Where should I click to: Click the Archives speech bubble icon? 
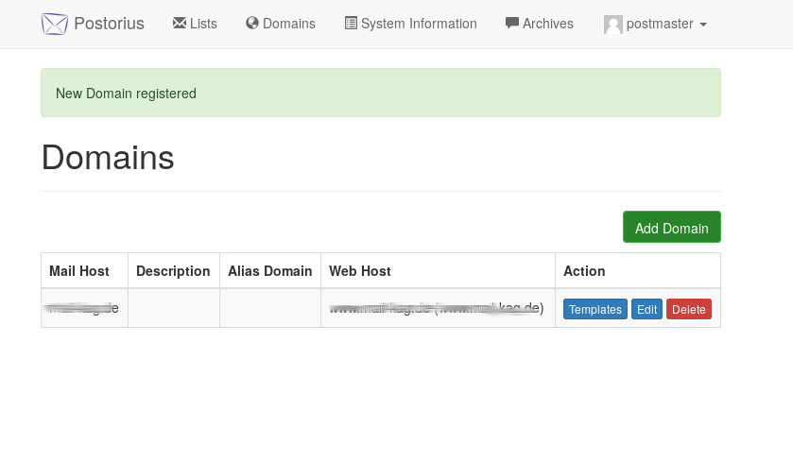[x=512, y=24]
